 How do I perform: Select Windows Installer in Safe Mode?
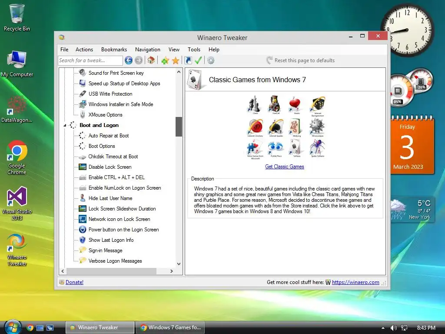(121, 104)
